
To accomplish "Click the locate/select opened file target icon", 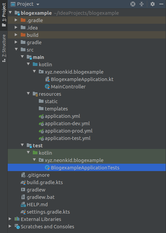I will click(133, 4).
